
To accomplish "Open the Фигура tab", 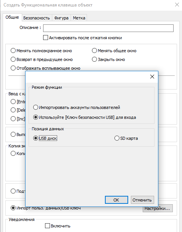I will tap(61, 18).
